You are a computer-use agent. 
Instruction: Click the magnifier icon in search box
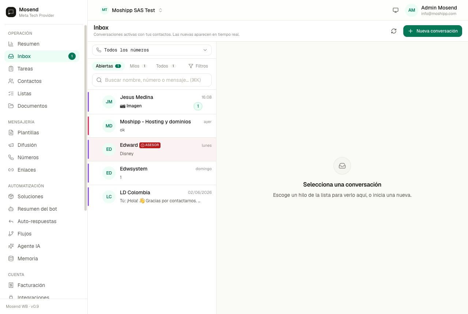(x=99, y=80)
